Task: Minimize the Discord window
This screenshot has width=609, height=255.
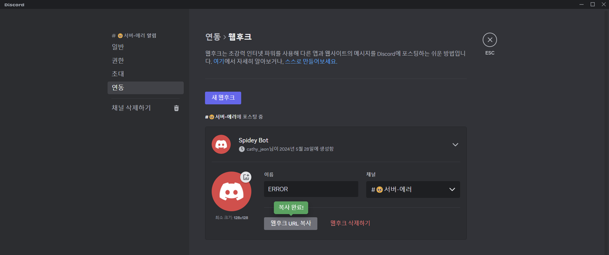Action: point(582,4)
